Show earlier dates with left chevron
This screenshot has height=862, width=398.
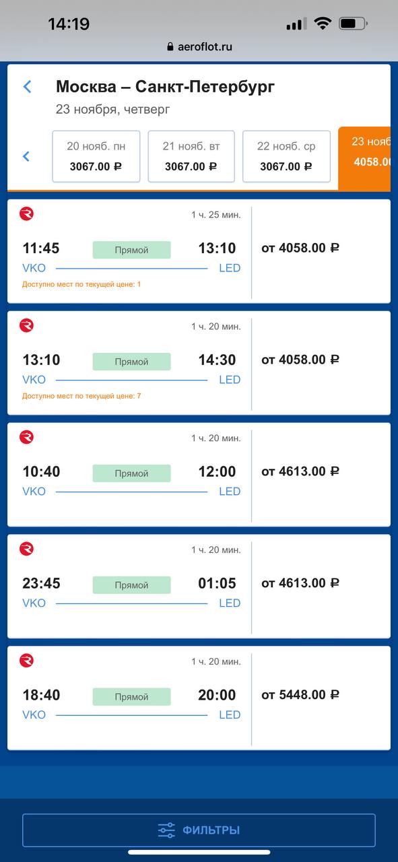pos(26,156)
